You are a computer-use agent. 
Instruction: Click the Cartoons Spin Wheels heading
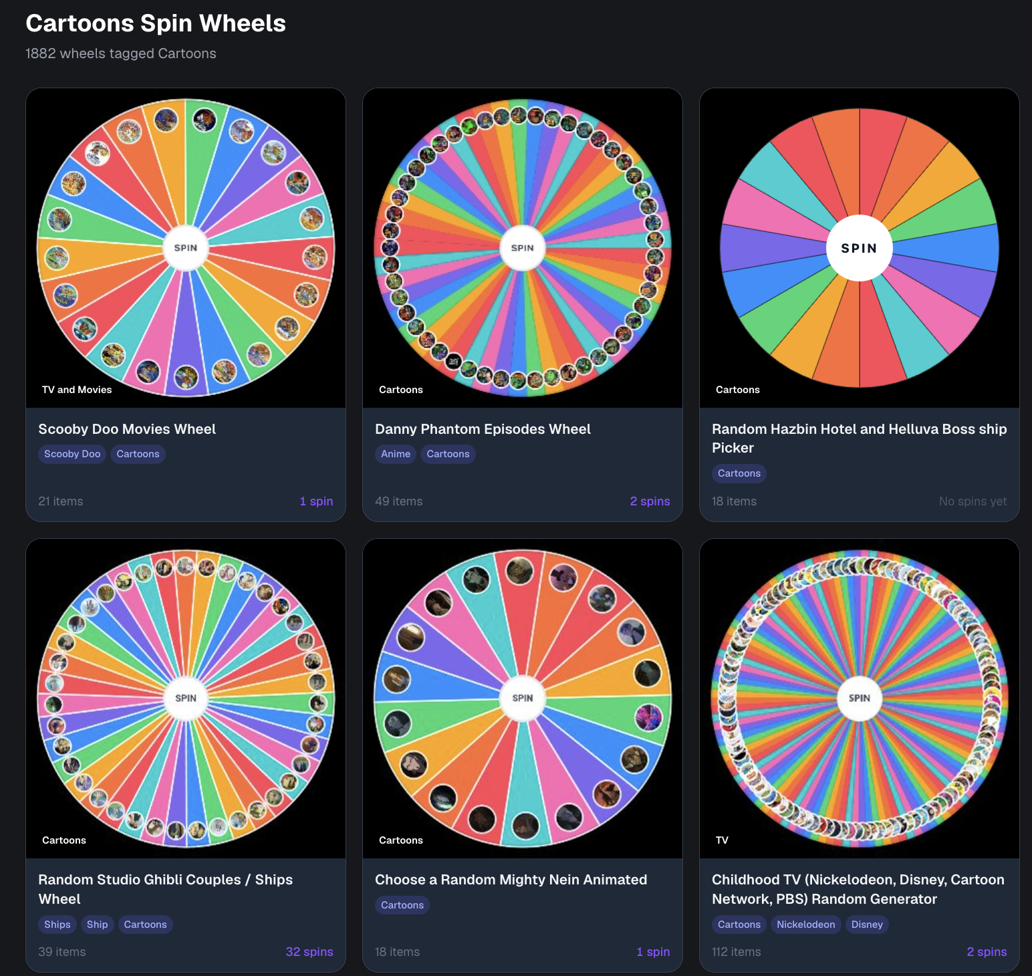tap(156, 23)
